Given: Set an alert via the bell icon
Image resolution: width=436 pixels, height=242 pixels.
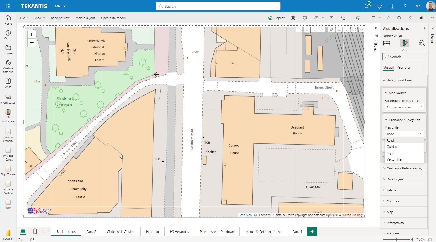Looking at the screenshot, I should coord(339,29).
